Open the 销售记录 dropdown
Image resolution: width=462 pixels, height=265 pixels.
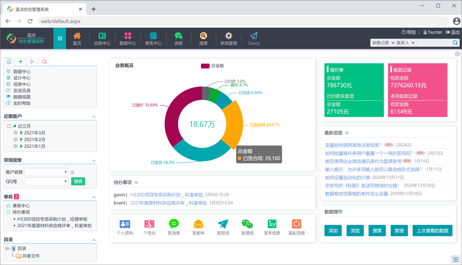[x=383, y=43]
